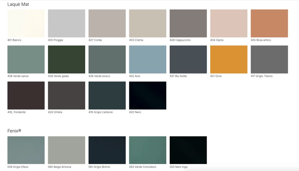Click the 421 Ocra orange swatch
The height and width of the screenshot is (171, 299).
[229, 60]
